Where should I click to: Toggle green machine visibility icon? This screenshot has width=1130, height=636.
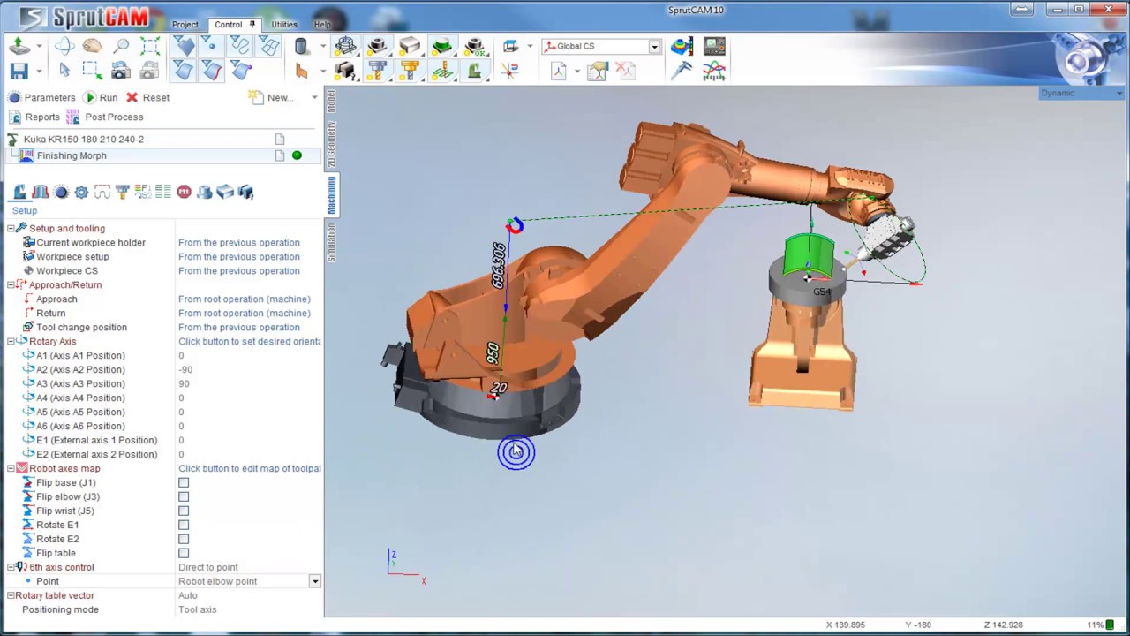pos(474,71)
